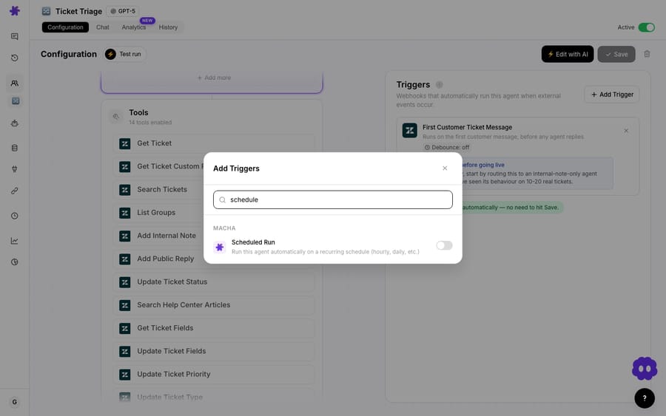Click the Edit with AI button

pyautogui.click(x=568, y=54)
